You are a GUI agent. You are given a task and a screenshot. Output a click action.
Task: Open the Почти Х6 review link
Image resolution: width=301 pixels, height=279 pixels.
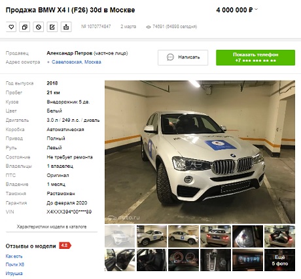pos(15,265)
